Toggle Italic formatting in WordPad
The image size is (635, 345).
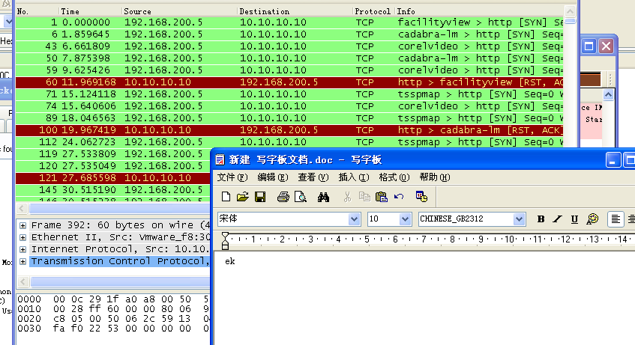coord(558,219)
